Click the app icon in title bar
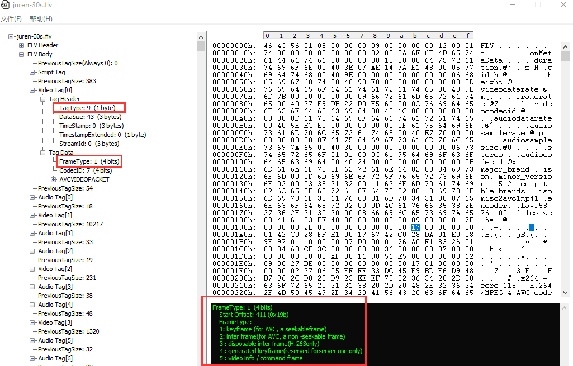573x366 pixels. pyautogui.click(x=4, y=5)
